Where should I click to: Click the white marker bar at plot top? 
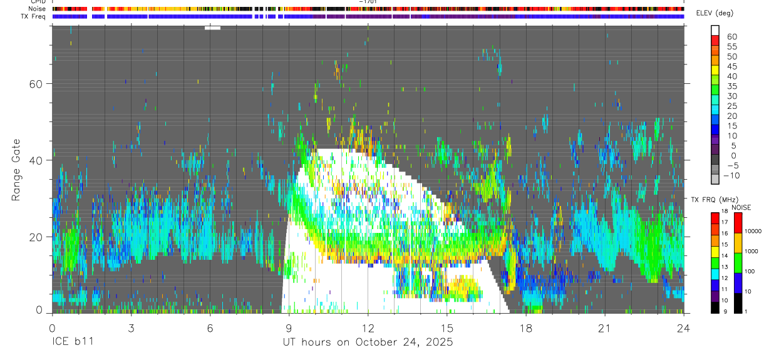(212, 28)
